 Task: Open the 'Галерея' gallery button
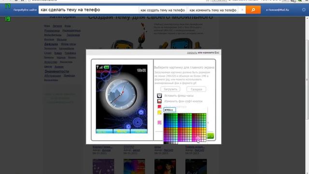click(197, 89)
